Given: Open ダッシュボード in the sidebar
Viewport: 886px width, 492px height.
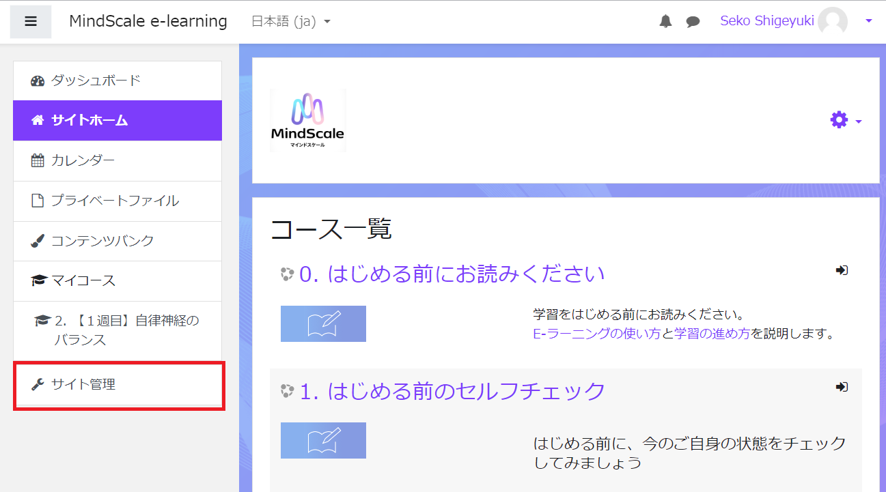Looking at the screenshot, I should click(x=96, y=81).
